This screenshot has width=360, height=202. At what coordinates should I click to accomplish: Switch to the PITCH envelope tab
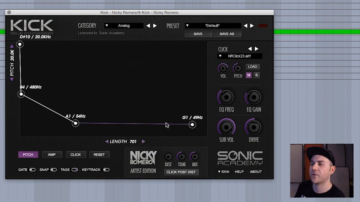pos(28,154)
